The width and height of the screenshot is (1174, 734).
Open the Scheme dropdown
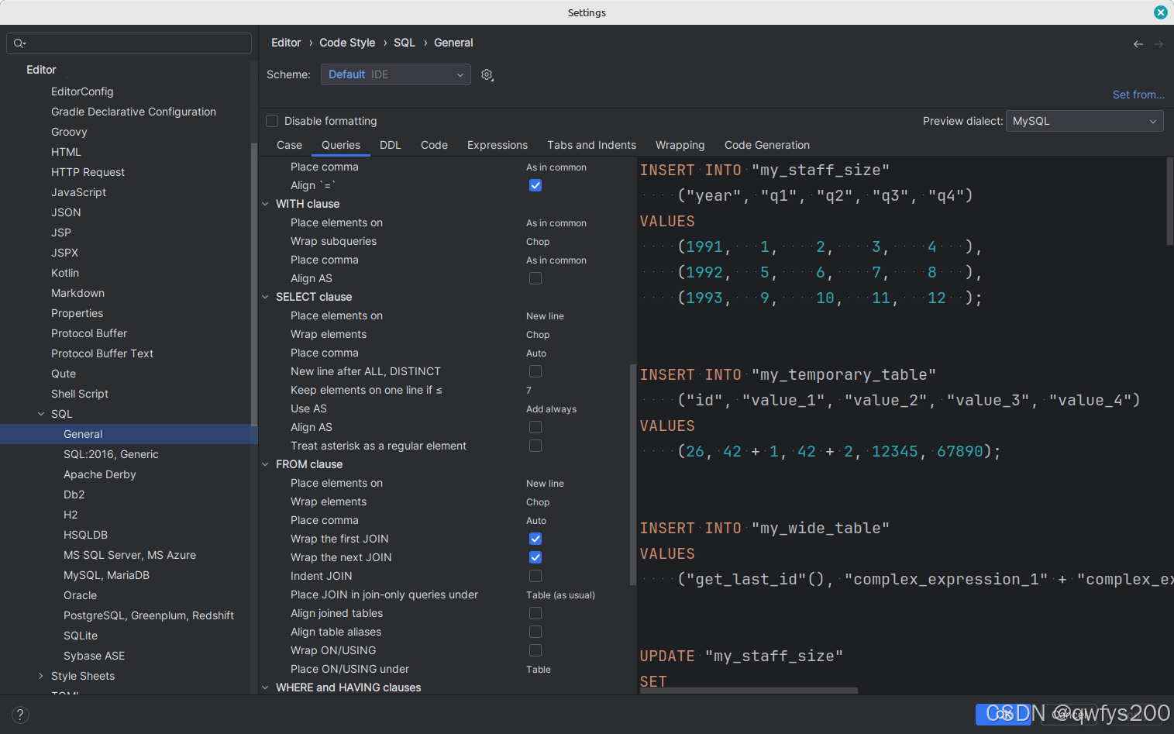pos(395,74)
